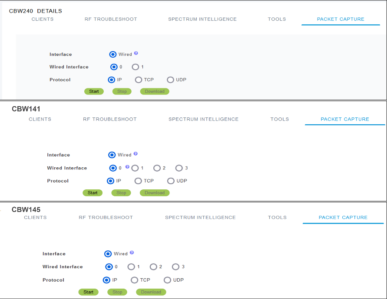The image size is (387, 299).
Task: Download capture file on CBW240
Action: tap(155, 91)
